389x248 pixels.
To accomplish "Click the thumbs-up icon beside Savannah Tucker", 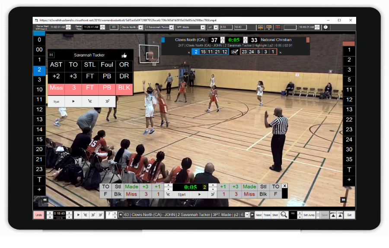I will tap(124, 55).
